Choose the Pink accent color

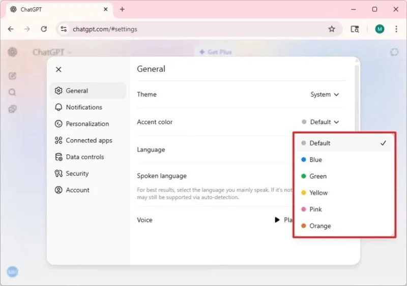[344, 209]
